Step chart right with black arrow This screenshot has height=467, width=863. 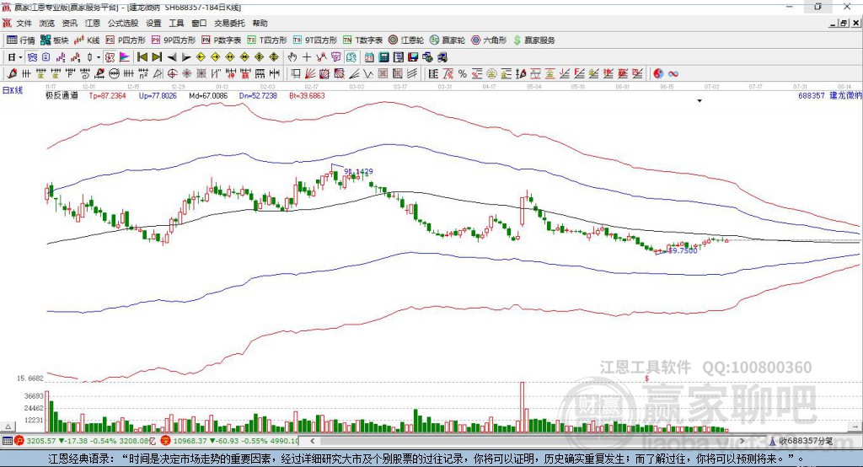pos(186,57)
